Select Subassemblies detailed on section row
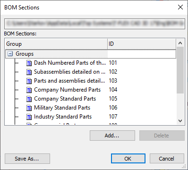The image size is (188, 170). point(91,72)
